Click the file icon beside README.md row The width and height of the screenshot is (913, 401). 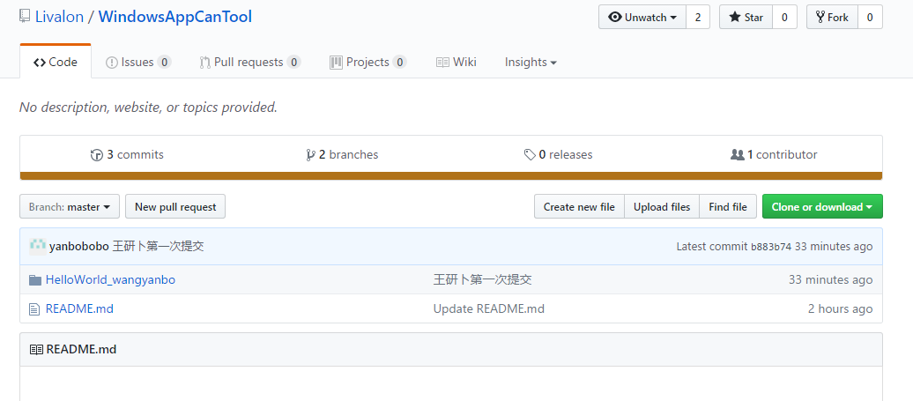coord(34,309)
